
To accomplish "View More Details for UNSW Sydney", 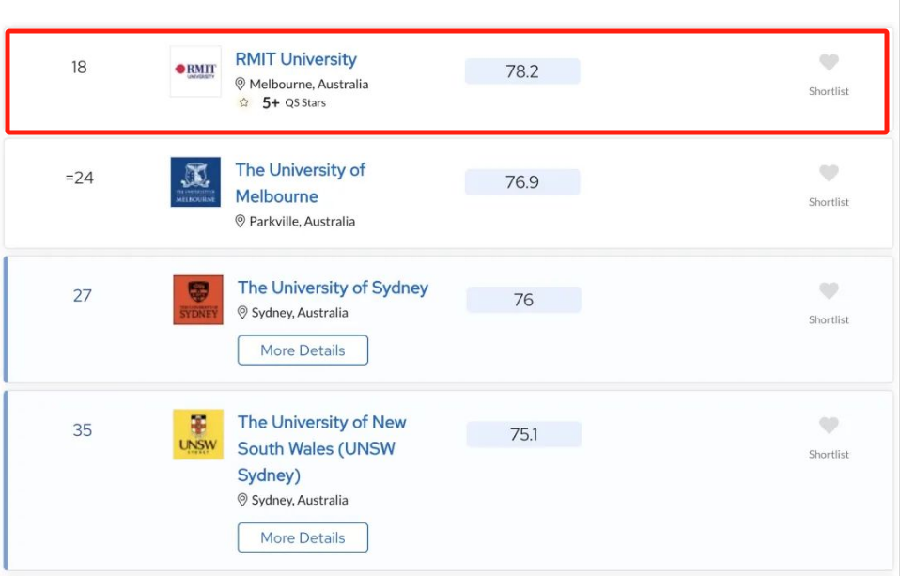I will [303, 537].
